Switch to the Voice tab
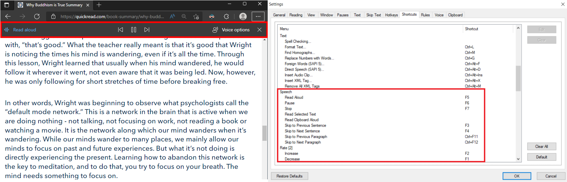 [439, 15]
